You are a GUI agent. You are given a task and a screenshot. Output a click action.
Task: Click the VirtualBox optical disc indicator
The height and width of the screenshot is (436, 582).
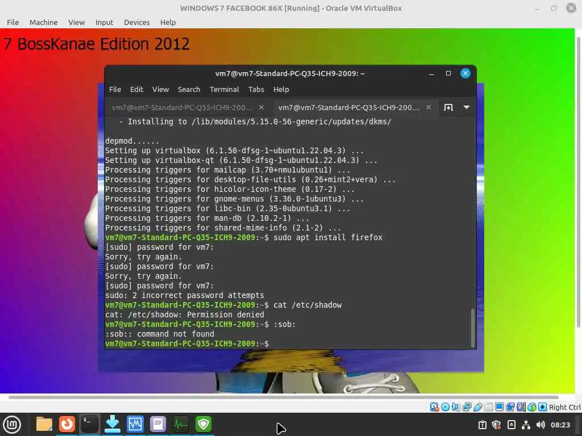click(445, 407)
